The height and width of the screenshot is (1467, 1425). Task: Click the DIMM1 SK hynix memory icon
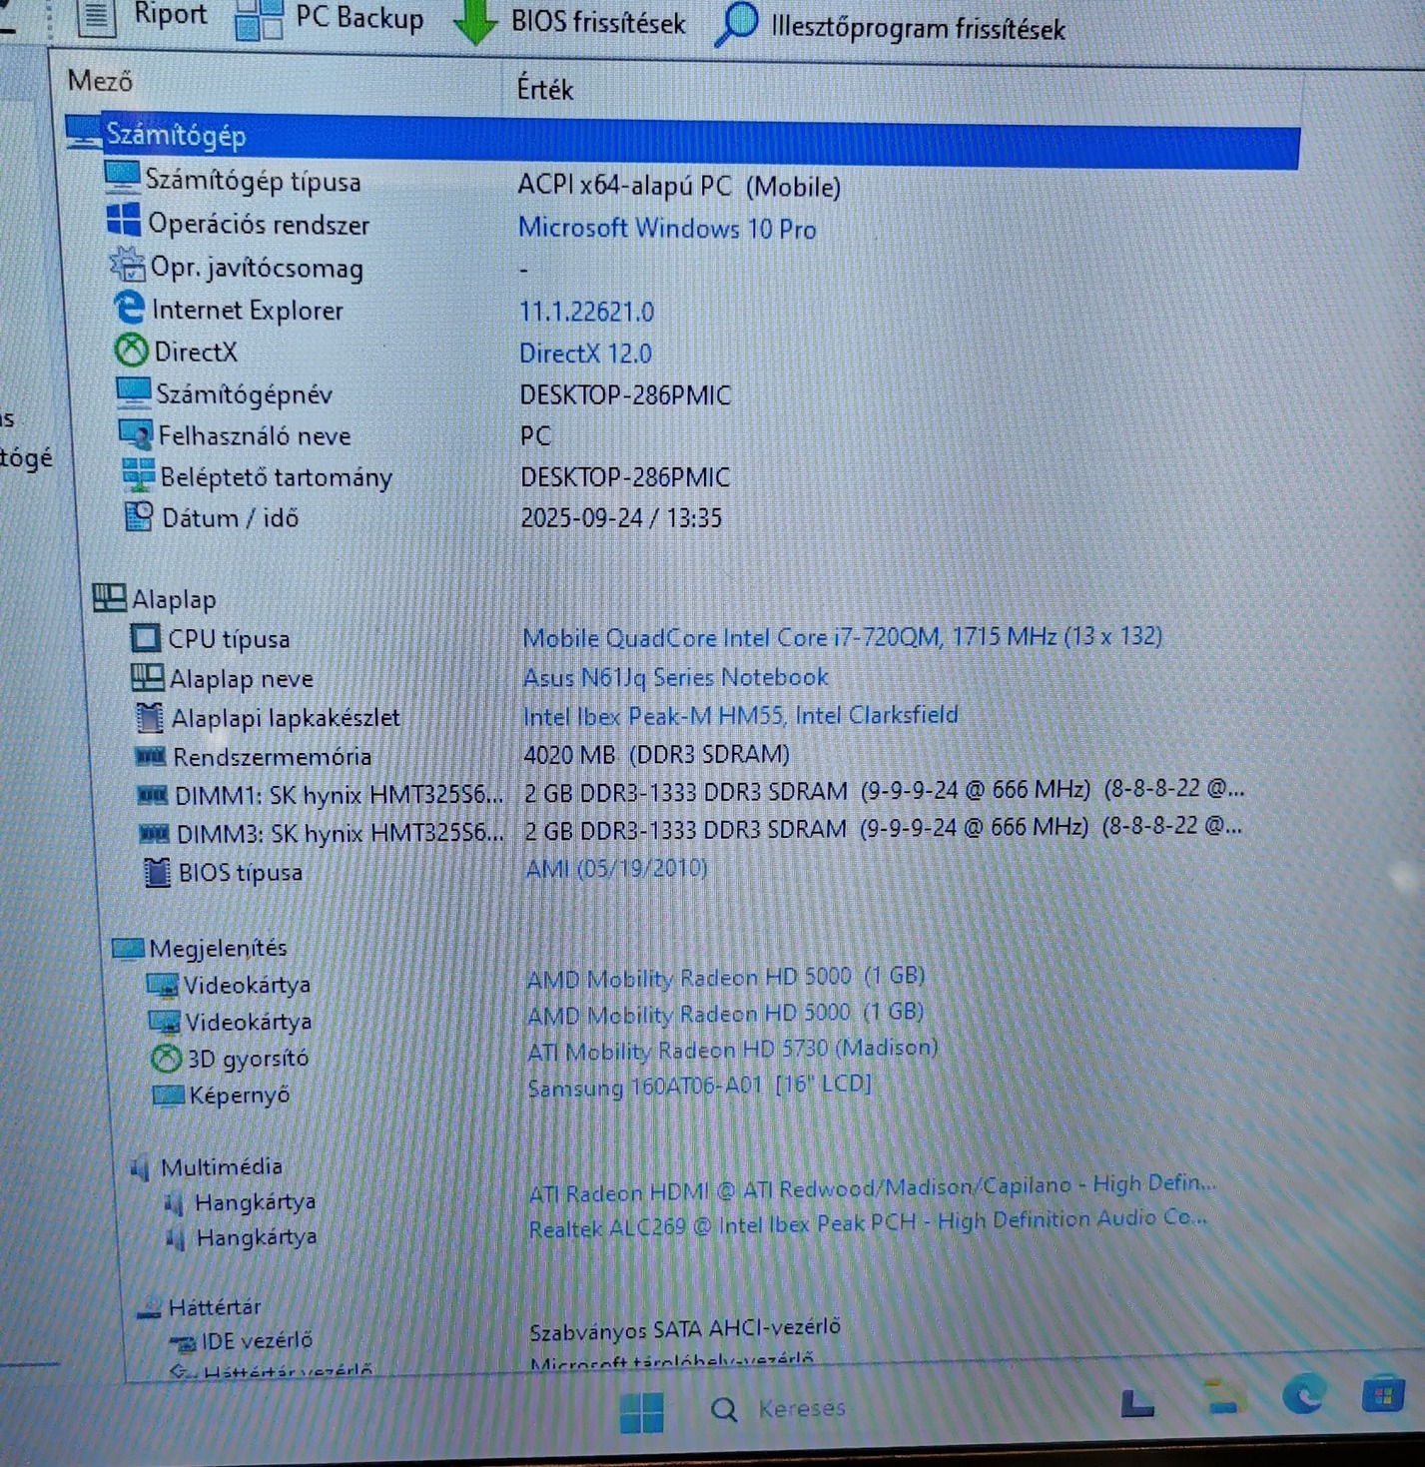pos(153,795)
